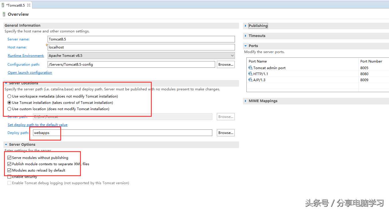Click Set deploy path to the default value
This screenshot has width=389, height=210.
pyautogui.click(x=38, y=125)
